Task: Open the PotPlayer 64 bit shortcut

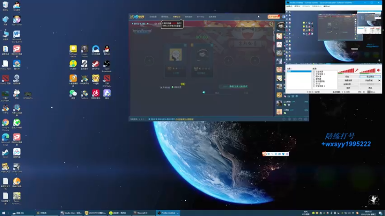Action: click(73, 51)
